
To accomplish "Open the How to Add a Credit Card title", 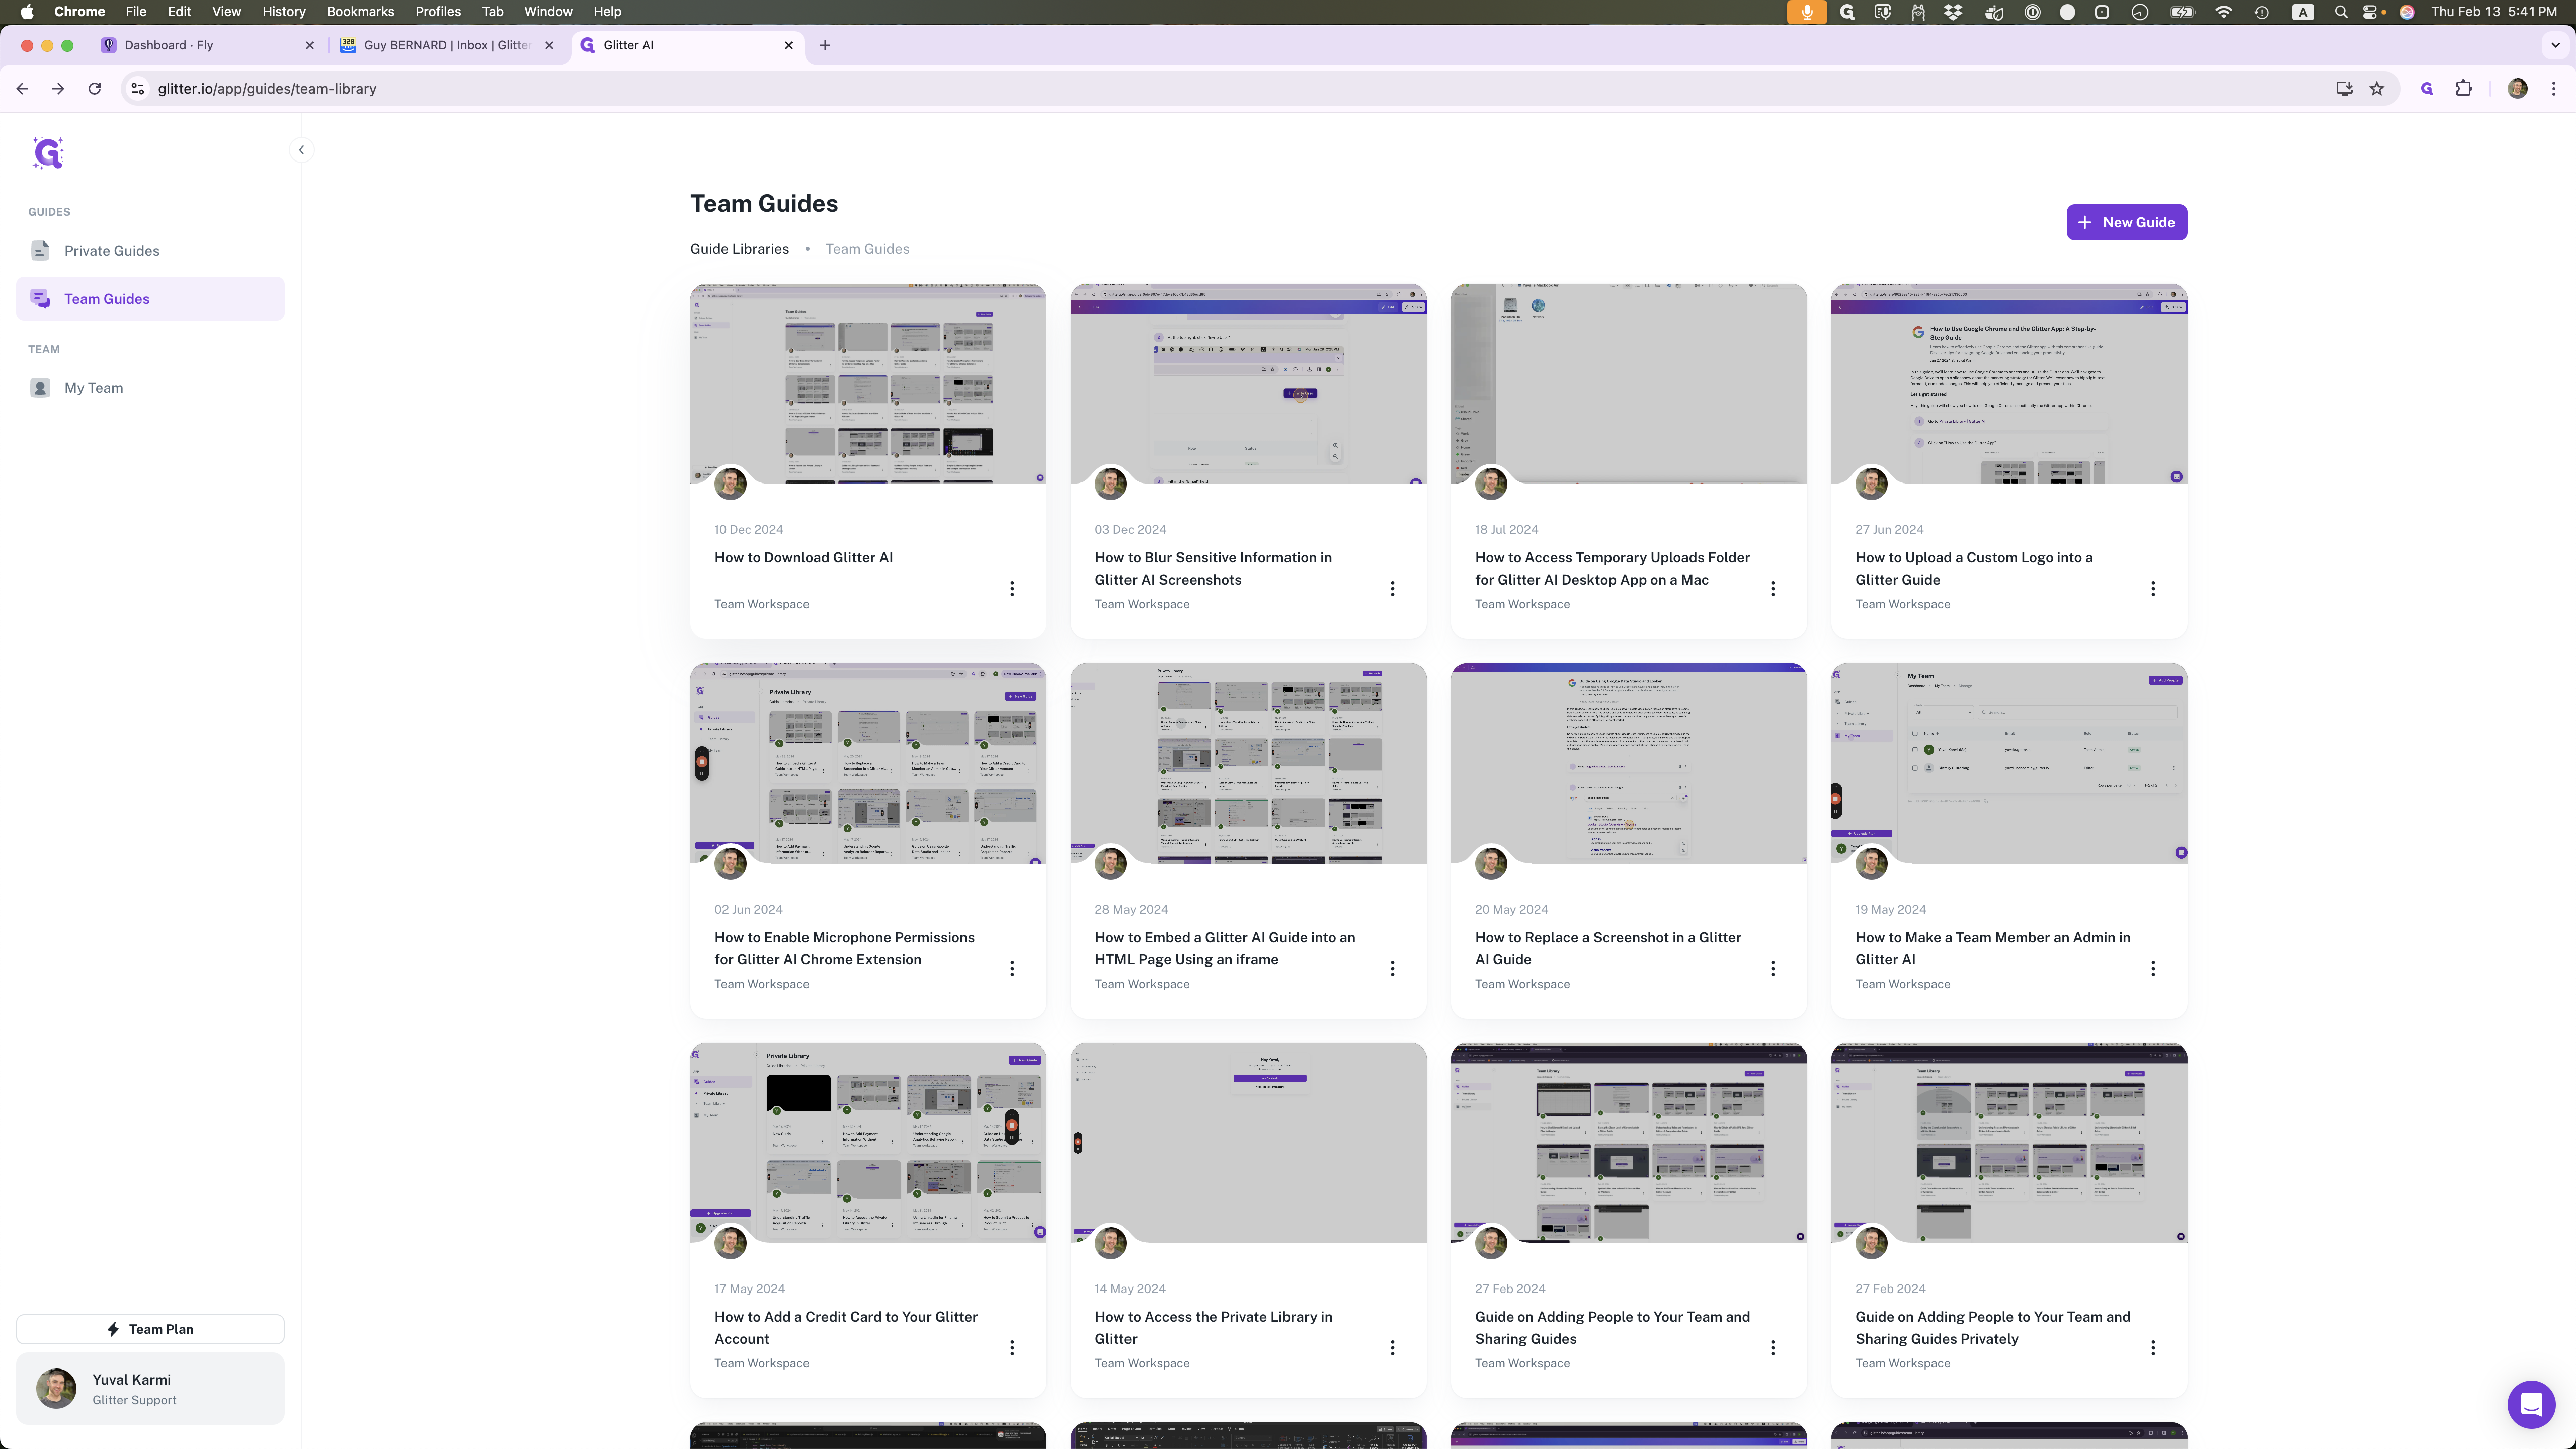I will (x=846, y=1328).
